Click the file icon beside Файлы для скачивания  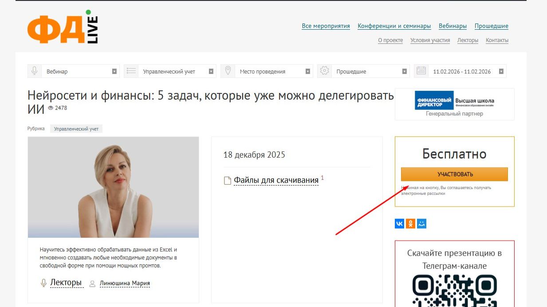228,180
